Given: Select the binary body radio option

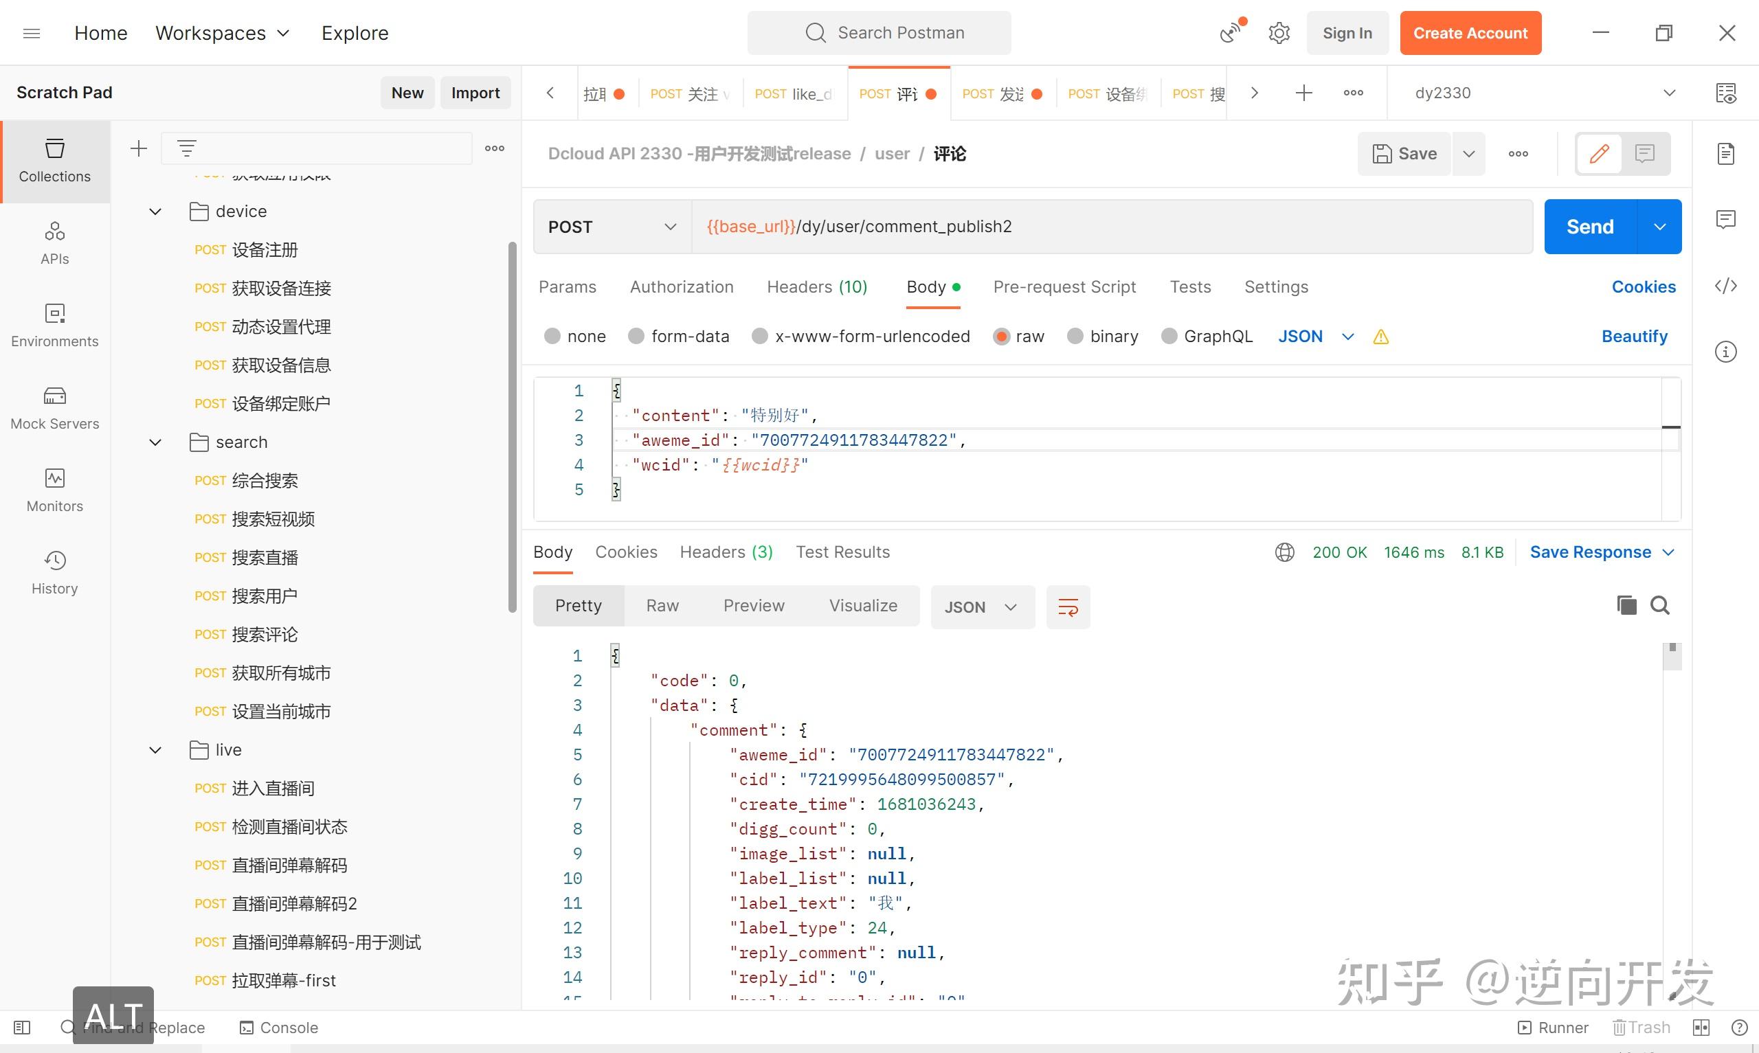Looking at the screenshot, I should tap(1075, 337).
